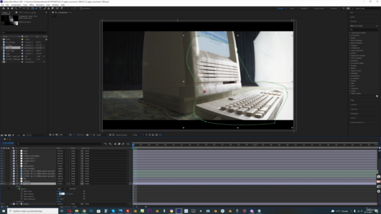Viewport: 381px width, 214px height.
Task: Click the show channel color icon below viewer
Action: (x=94, y=135)
